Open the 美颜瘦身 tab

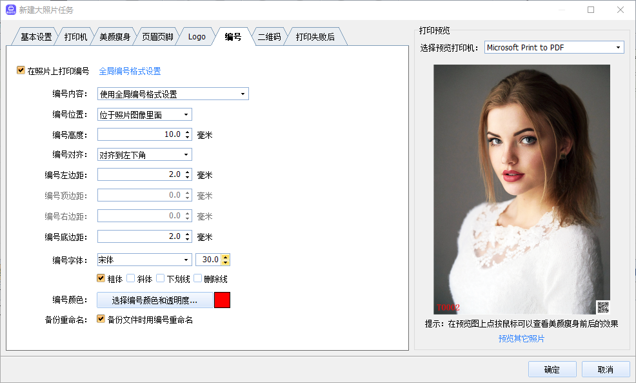coord(115,37)
